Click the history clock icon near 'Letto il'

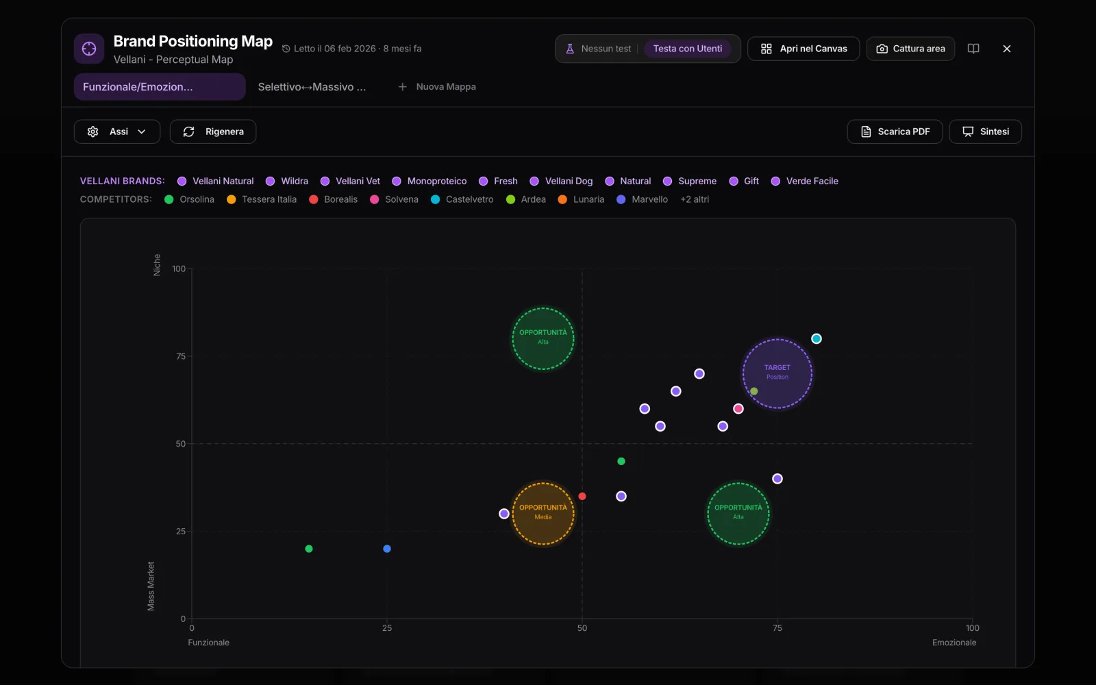click(286, 49)
